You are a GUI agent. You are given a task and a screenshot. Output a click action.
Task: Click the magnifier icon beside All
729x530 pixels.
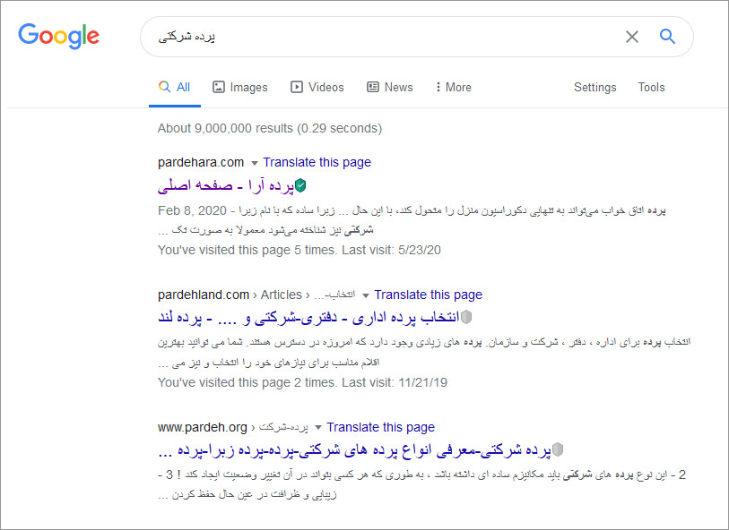(165, 86)
